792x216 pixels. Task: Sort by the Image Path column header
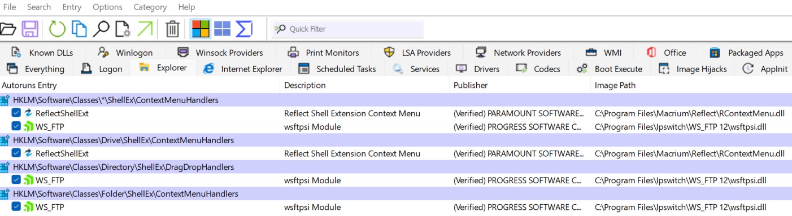pyautogui.click(x=691, y=85)
